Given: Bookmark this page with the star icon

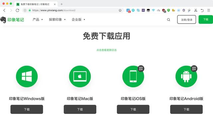Looking at the screenshot, I should [120, 10].
